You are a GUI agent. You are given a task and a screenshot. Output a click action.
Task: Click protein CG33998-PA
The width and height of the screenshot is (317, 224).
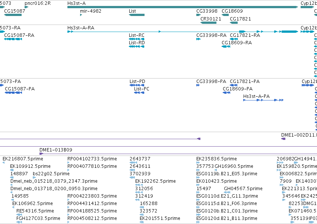(x=198, y=85)
